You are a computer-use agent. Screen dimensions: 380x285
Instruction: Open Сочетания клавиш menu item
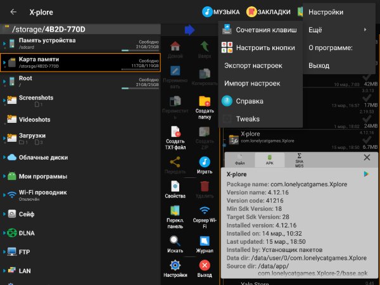pyautogui.click(x=260, y=30)
